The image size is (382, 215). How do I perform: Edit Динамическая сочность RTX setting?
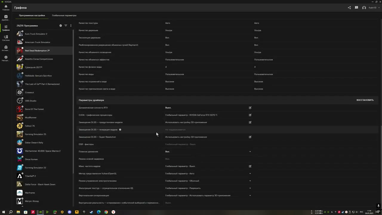point(250,108)
